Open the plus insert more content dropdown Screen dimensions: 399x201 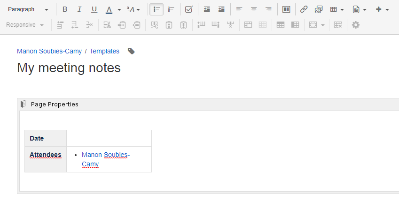point(382,9)
